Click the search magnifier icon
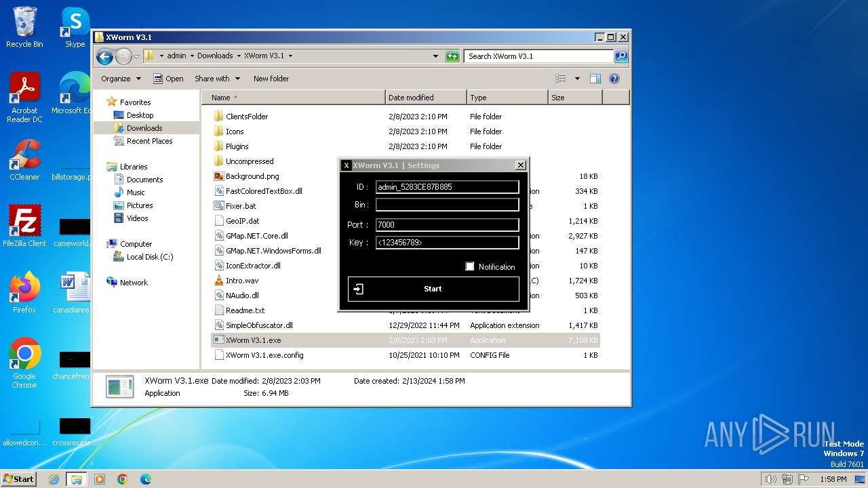Image resolution: width=868 pixels, height=488 pixels. tap(620, 56)
